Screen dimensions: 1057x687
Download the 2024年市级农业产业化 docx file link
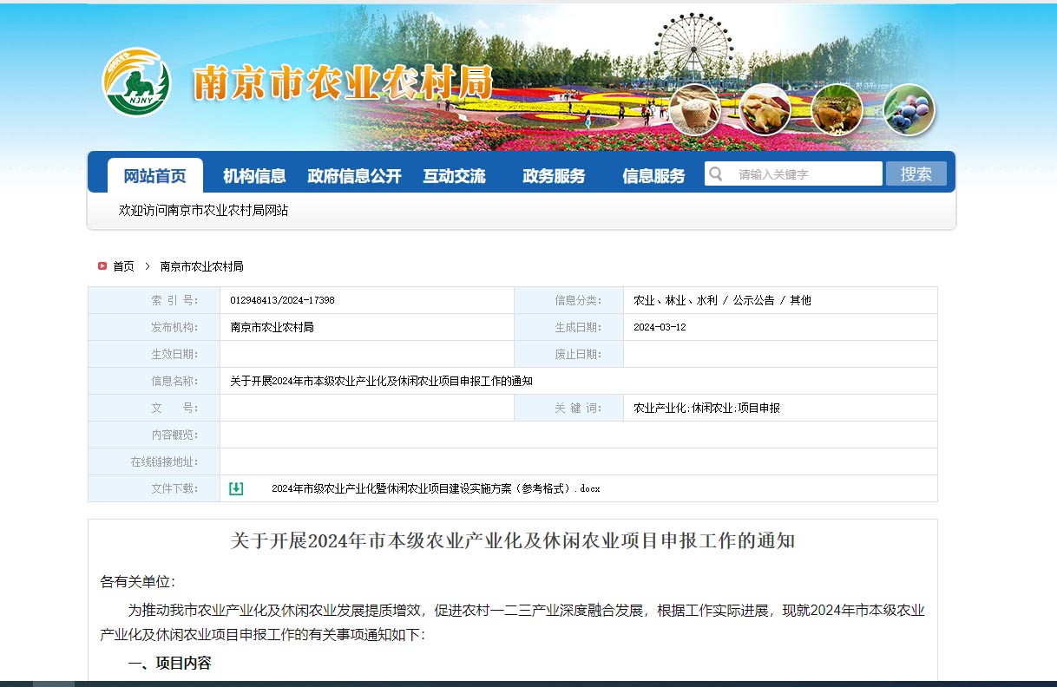tap(436, 488)
